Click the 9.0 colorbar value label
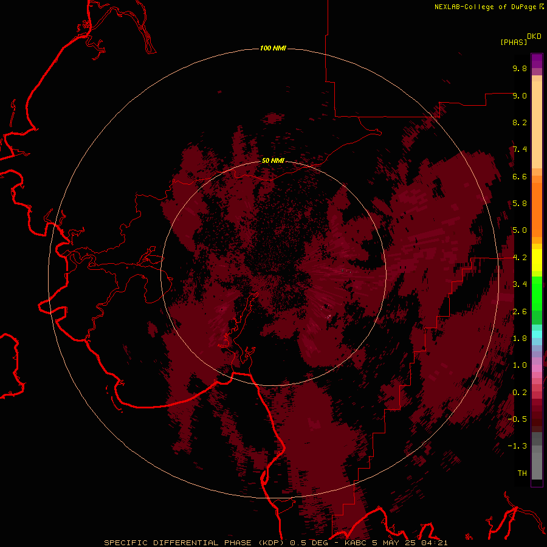This screenshot has width=547, height=547. pos(520,95)
